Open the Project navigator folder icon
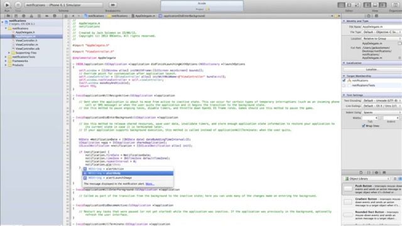This screenshot has width=402, height=226. (x=8, y=16)
